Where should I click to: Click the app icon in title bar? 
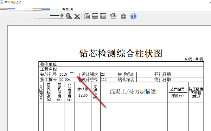1,2
